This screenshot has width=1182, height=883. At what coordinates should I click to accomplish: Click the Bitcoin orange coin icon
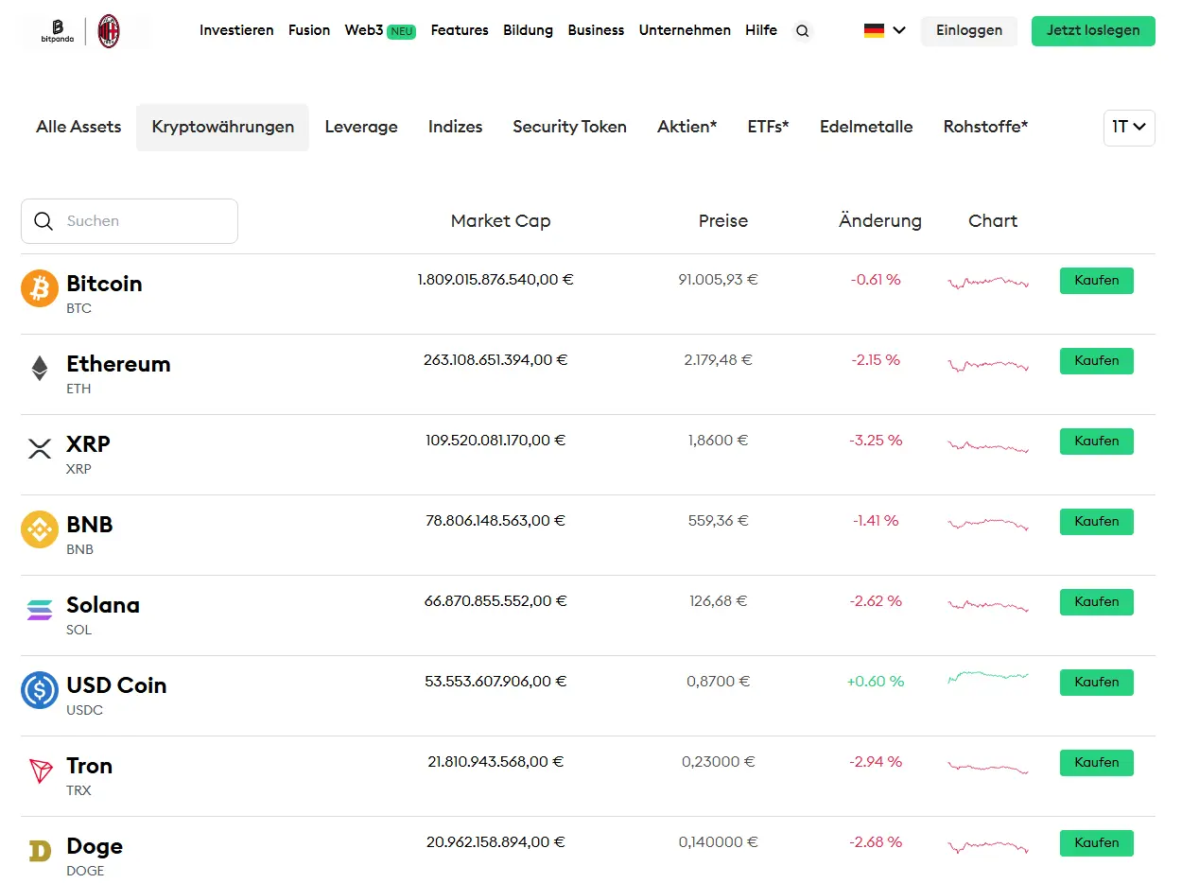(x=40, y=287)
